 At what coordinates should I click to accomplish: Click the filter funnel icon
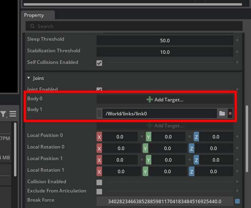tap(4, 114)
